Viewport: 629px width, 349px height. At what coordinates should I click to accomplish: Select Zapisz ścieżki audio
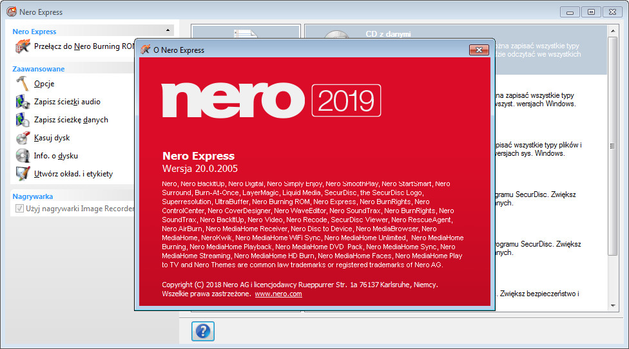[x=67, y=102]
